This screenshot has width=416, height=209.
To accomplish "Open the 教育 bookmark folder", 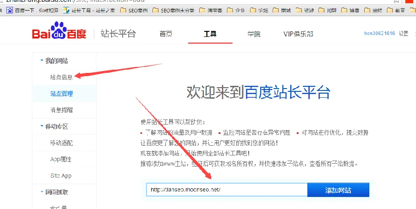I will (x=396, y=10).
